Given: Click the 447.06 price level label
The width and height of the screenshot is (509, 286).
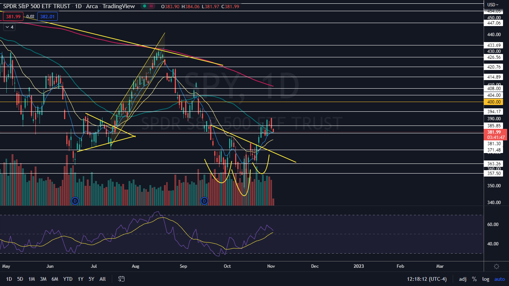Looking at the screenshot, I should click(x=494, y=23).
